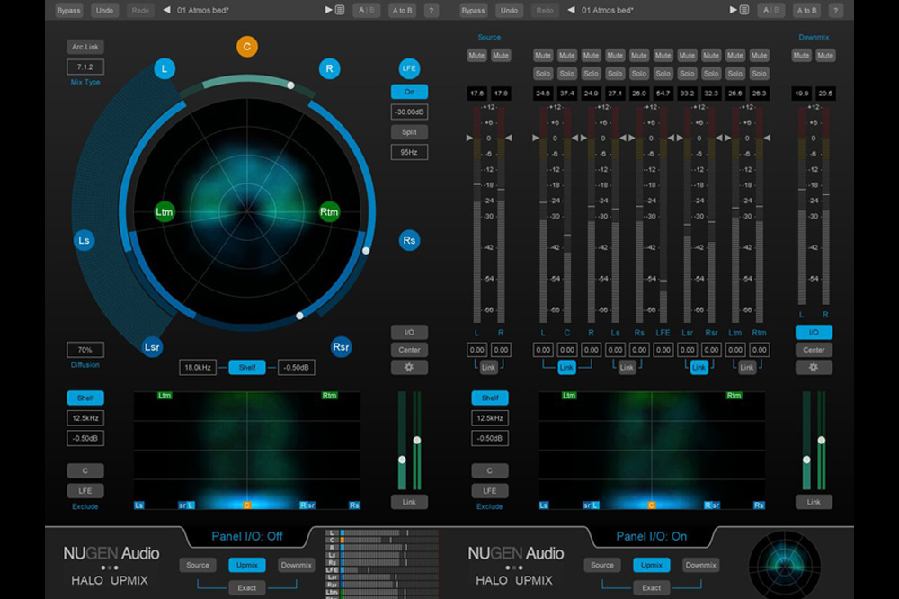Viewport: 899px width, 599px height.
Task: Open the preset list icon in left header
Action: click(x=340, y=11)
